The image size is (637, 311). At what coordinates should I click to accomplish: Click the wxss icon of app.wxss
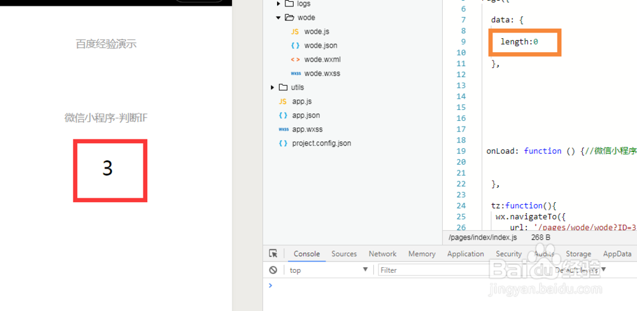283,129
